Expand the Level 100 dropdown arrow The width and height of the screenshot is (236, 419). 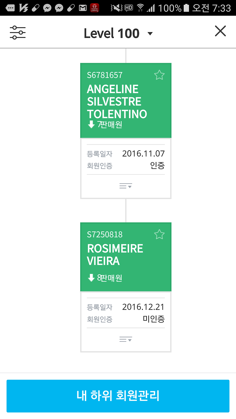tap(150, 33)
